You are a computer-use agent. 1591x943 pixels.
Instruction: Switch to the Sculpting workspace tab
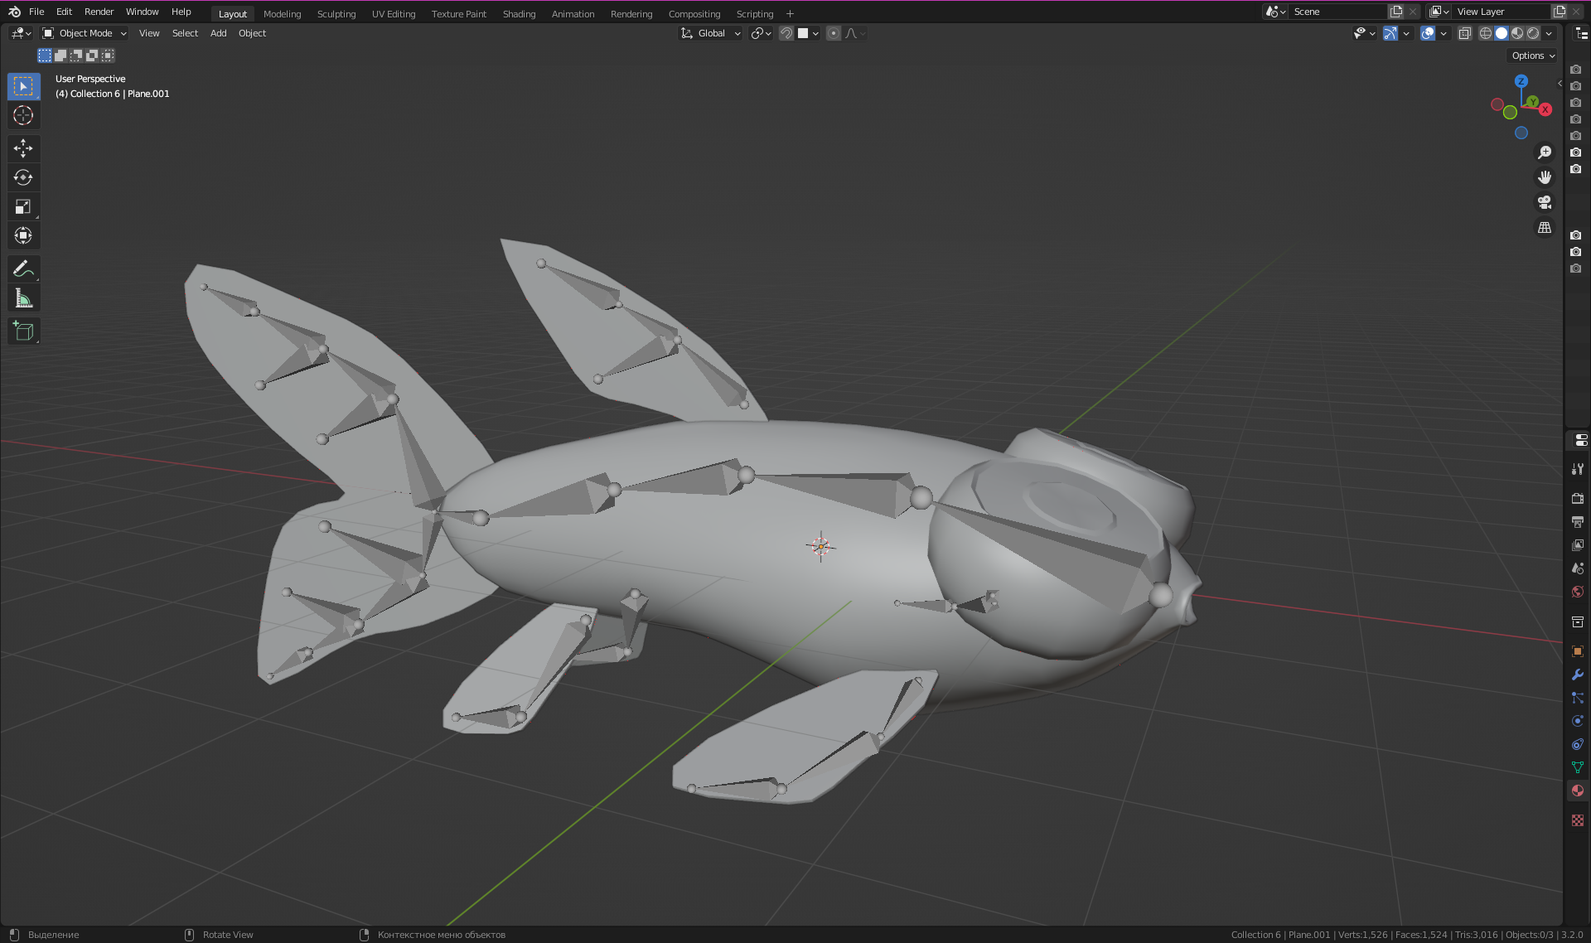pyautogui.click(x=336, y=14)
